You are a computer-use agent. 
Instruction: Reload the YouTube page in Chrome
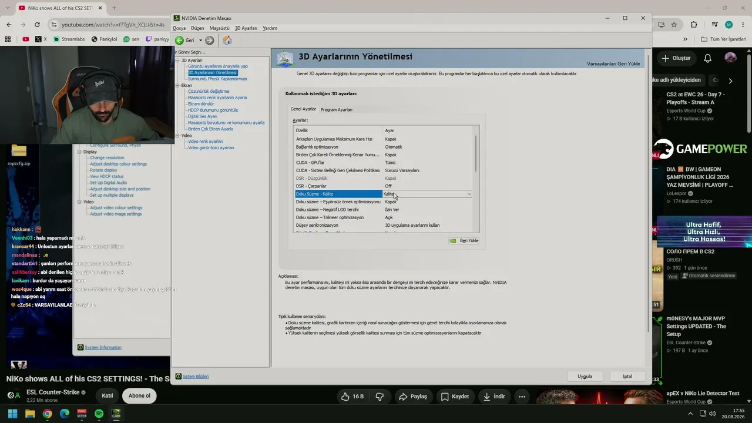(x=37, y=25)
